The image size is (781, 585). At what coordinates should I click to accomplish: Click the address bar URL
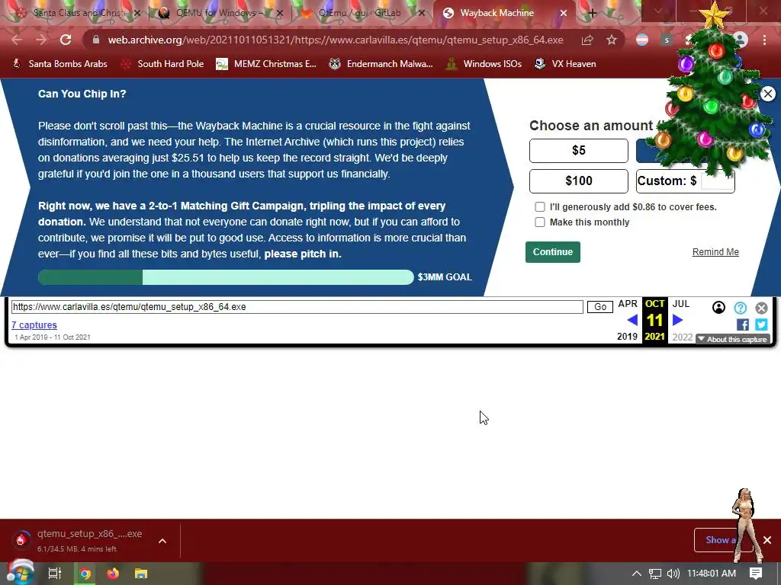click(336, 40)
